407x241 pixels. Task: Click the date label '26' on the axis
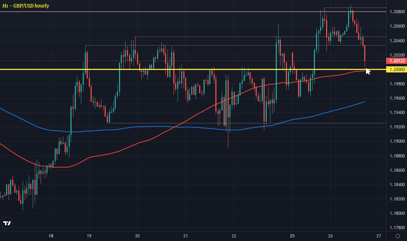point(330,236)
